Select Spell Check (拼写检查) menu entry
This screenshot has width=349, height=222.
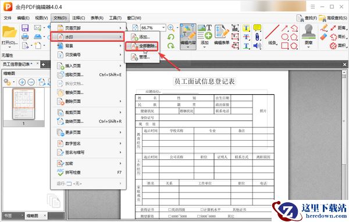[x=88, y=173]
